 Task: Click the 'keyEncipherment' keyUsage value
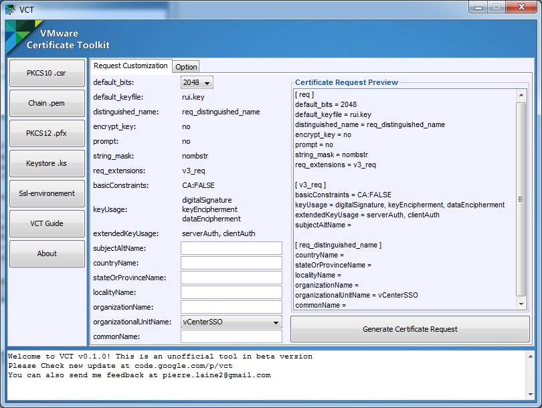point(210,209)
